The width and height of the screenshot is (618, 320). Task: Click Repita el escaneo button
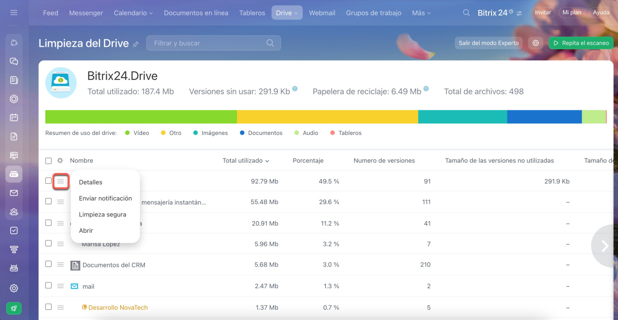coord(581,43)
